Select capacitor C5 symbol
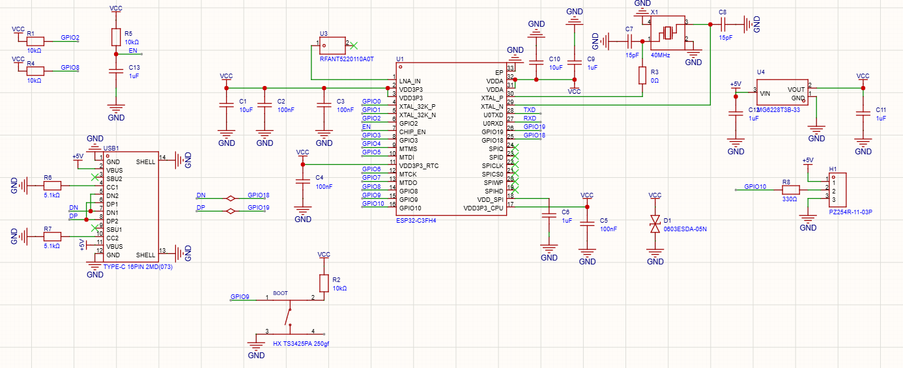903x368 pixels. pyautogui.click(x=587, y=224)
